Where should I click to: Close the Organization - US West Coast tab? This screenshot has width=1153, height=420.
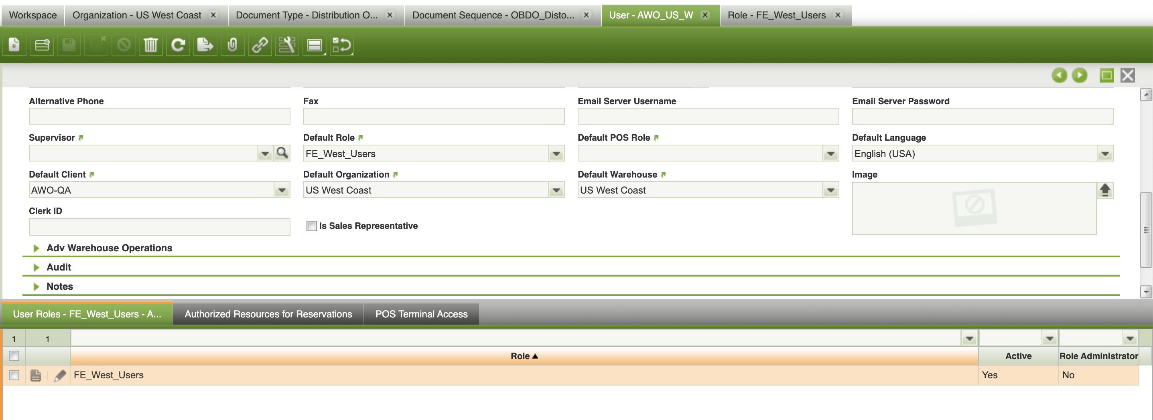click(213, 15)
